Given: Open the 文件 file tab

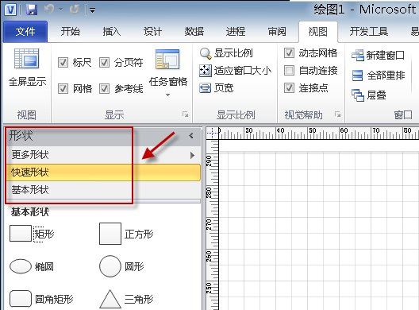Looking at the screenshot, I should click(x=25, y=32).
